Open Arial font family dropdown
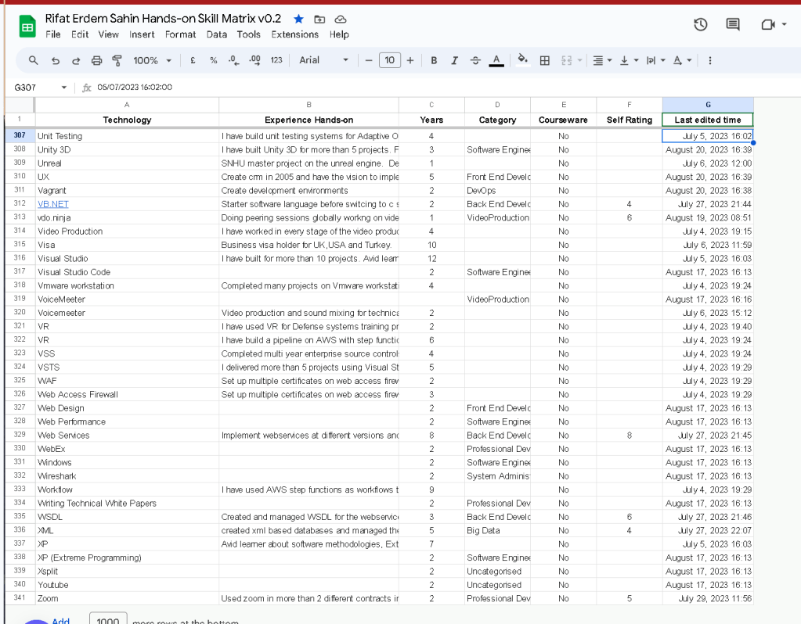This screenshot has width=801, height=624. pos(324,60)
